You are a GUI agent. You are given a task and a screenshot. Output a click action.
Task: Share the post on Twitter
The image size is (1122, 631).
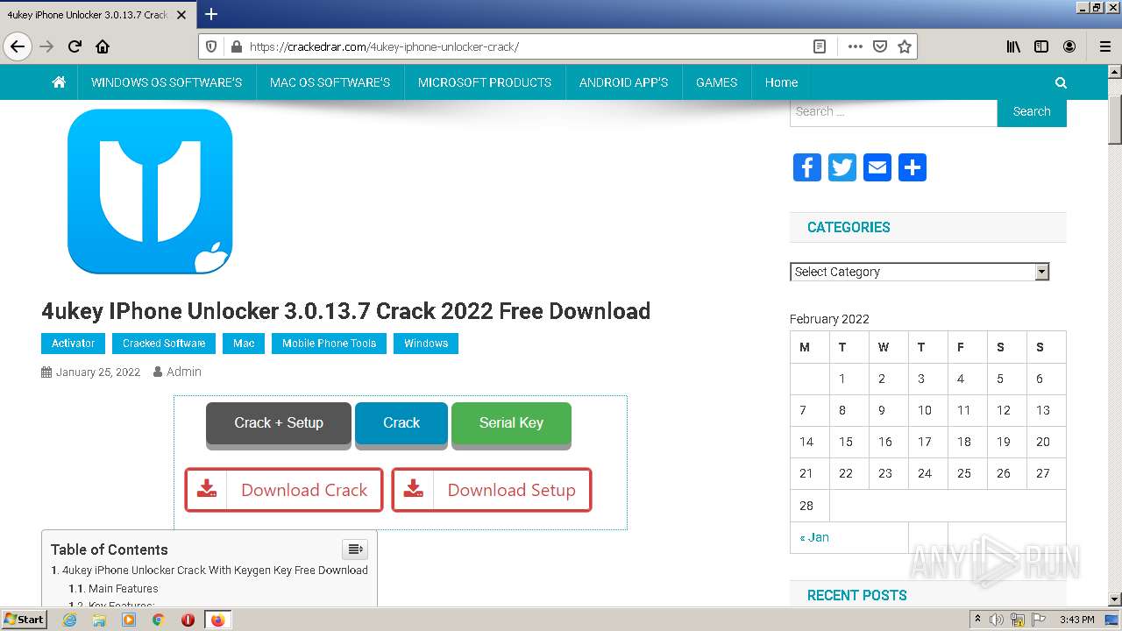(x=842, y=167)
